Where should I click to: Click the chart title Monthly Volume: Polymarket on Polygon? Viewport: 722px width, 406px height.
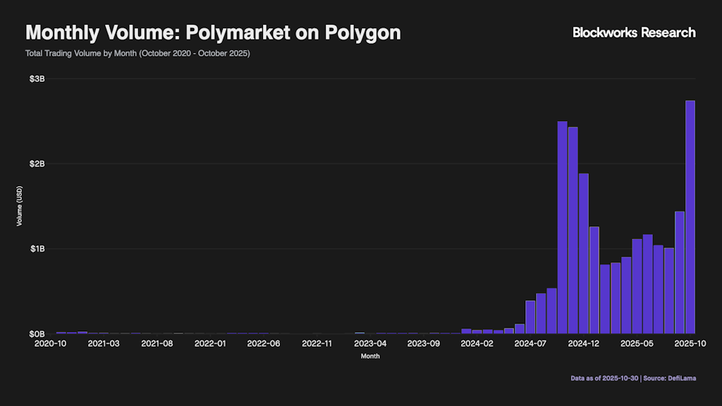point(213,32)
